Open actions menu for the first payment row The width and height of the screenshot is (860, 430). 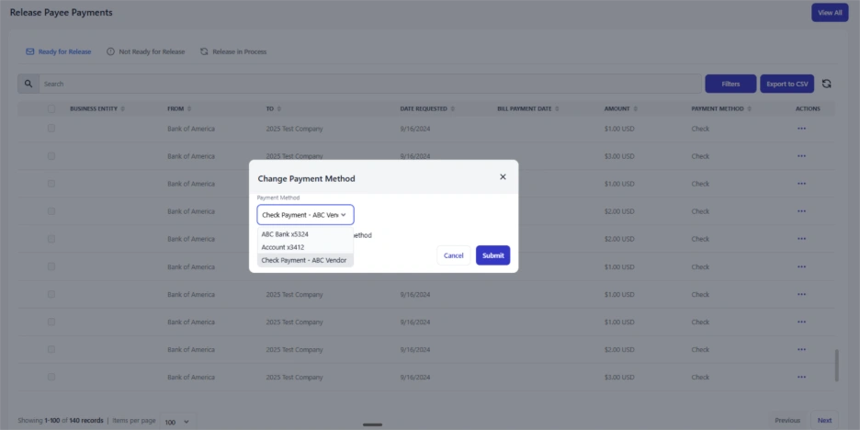click(x=801, y=129)
